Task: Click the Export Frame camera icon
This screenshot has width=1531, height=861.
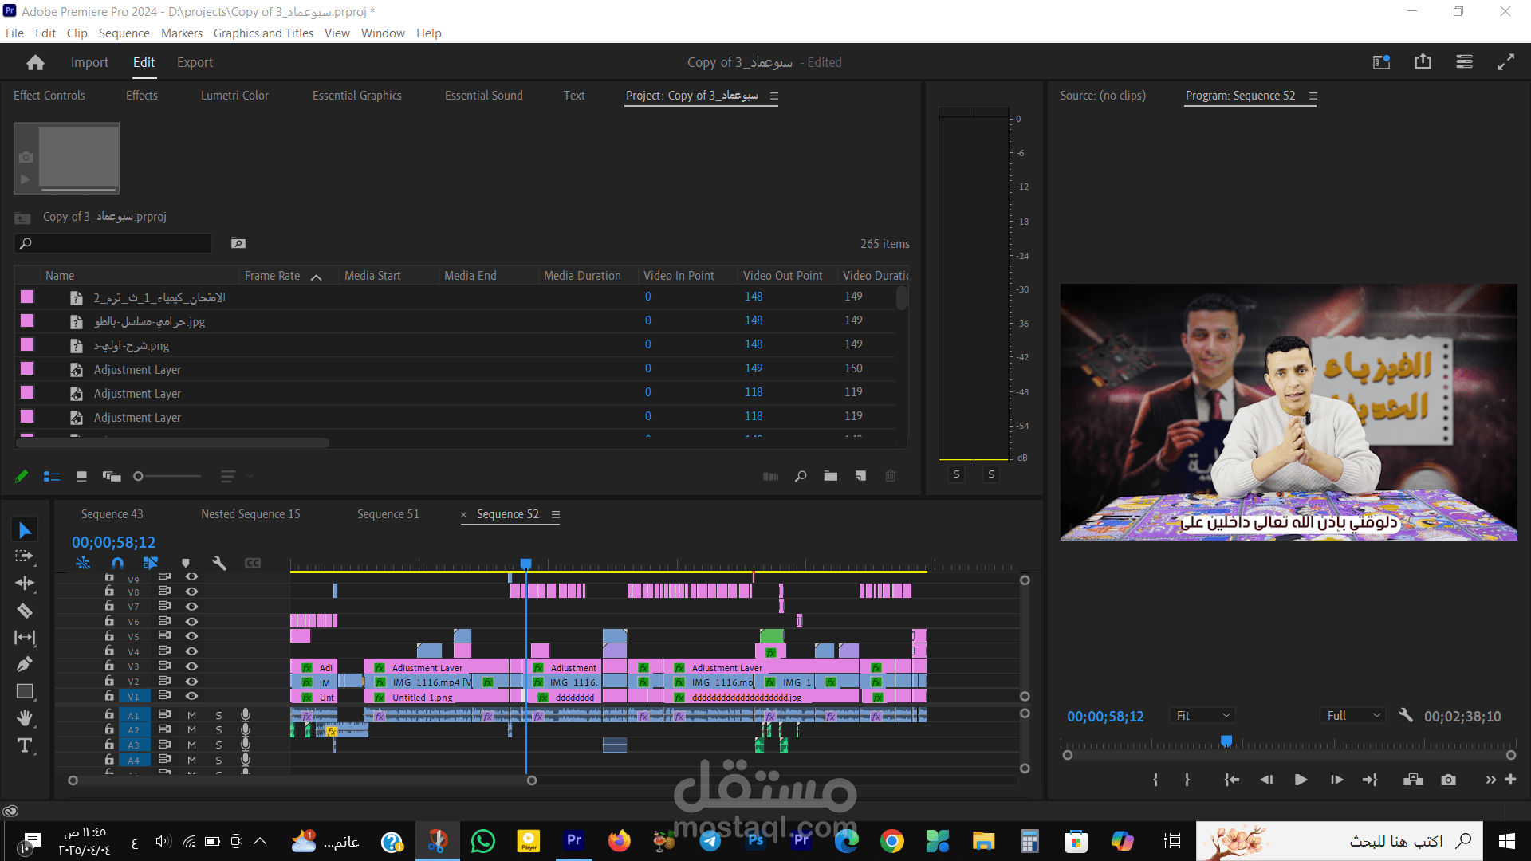Action: pyautogui.click(x=1448, y=780)
